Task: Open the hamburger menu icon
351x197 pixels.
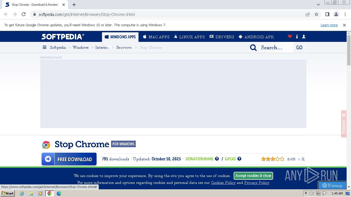Action: coord(44,47)
